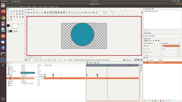Open the Blend Method Composite dropdown
This screenshot has height=102, width=182.
170,43
